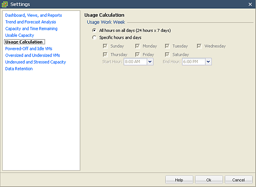Click the Ok button
This screenshot has height=187, width=256.
click(x=209, y=180)
